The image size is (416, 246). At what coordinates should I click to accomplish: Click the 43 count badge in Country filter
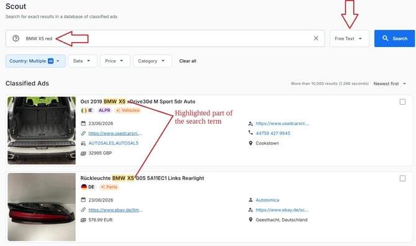(51, 61)
